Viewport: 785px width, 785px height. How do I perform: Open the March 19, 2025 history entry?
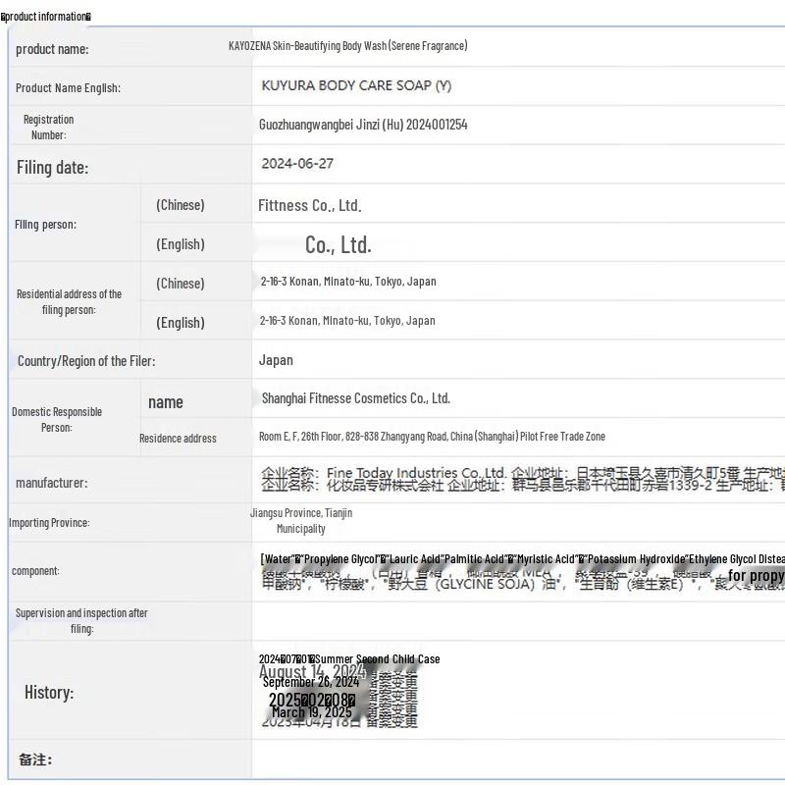click(x=311, y=712)
